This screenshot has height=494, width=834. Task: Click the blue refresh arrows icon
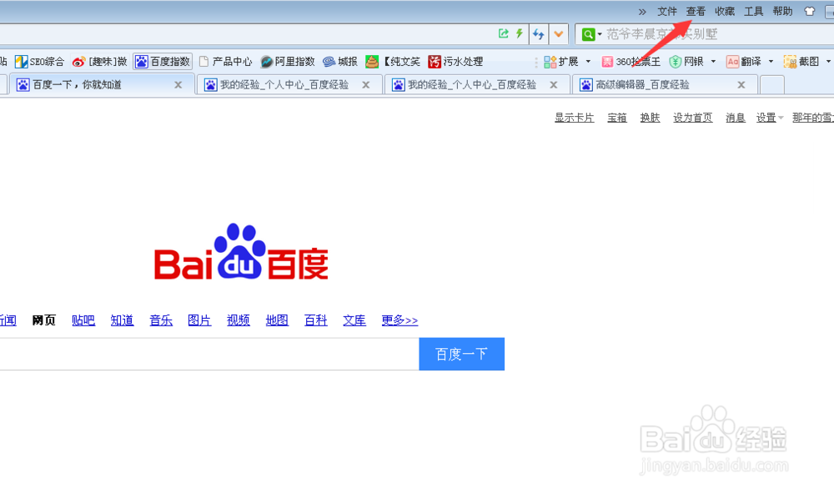coord(538,34)
